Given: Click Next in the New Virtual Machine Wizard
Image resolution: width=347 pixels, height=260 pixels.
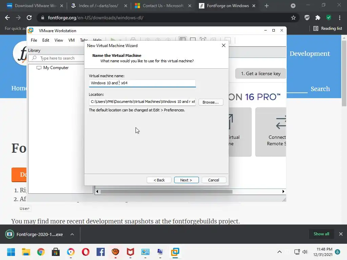Looking at the screenshot, I should [186, 180].
